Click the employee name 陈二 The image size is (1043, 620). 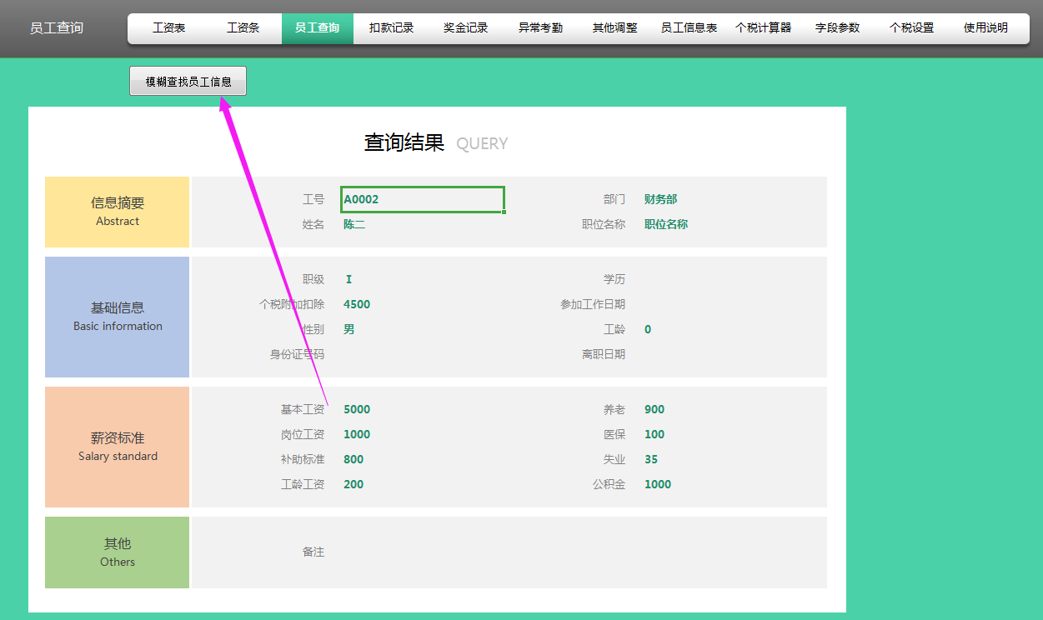click(x=354, y=223)
